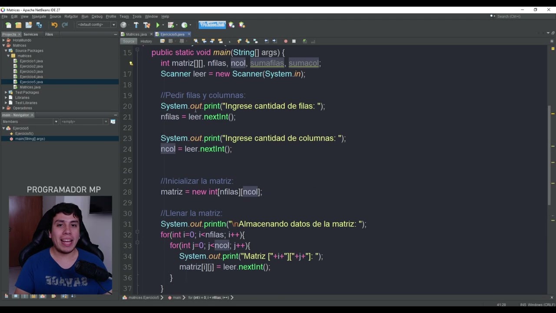Open the empty filter combo box in Navigator
The height and width of the screenshot is (313, 556).
[x=84, y=122]
